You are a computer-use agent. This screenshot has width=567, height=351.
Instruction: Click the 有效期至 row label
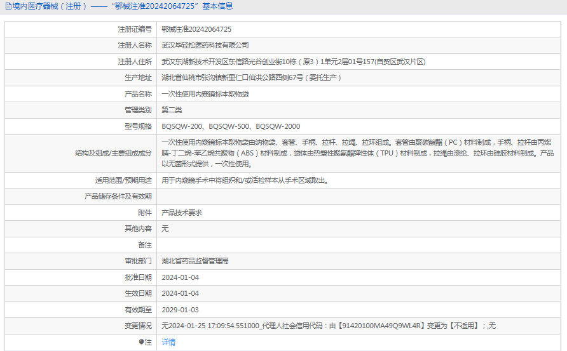(x=138, y=310)
